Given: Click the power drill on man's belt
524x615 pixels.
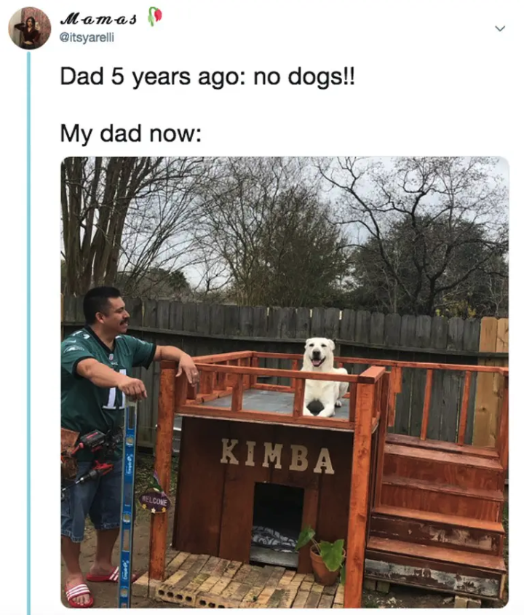Looking at the screenshot, I should [x=92, y=455].
